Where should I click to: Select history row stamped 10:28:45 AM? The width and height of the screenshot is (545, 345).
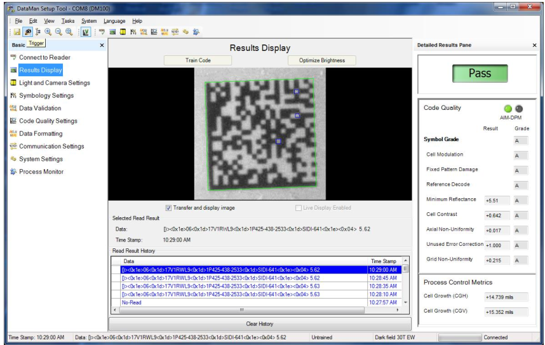[257, 278]
